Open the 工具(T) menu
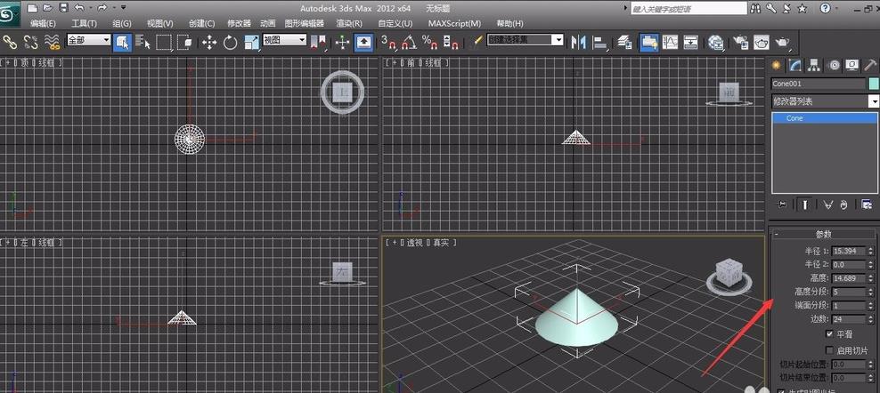Image resolution: width=880 pixels, height=393 pixels. point(85,23)
